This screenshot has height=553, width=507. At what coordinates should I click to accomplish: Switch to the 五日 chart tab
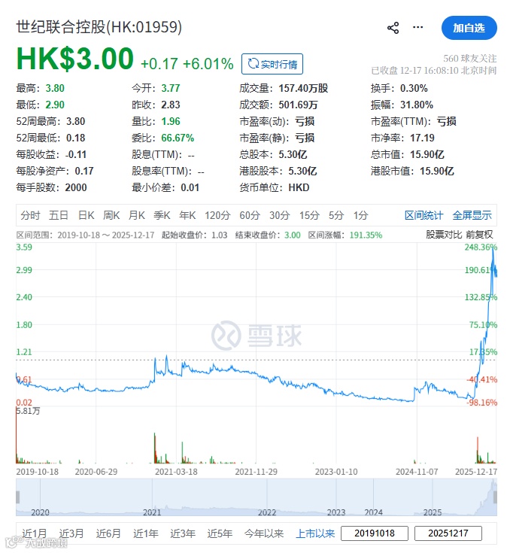(59, 215)
